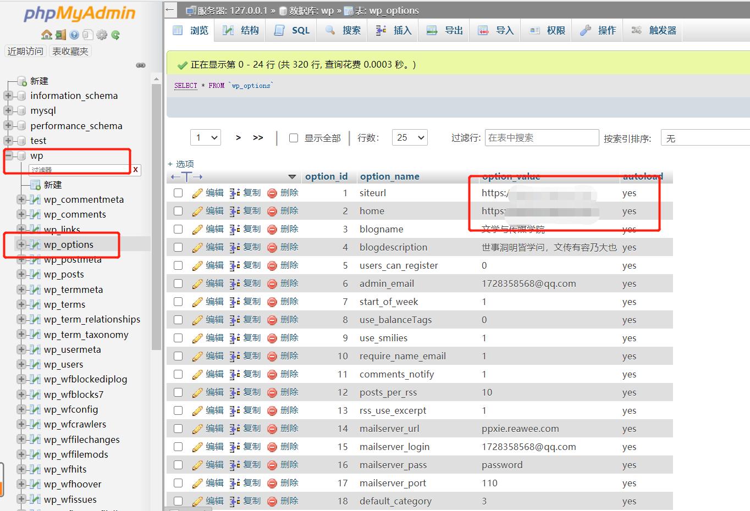Open the 行数 dropdown showing 25

(x=410, y=137)
